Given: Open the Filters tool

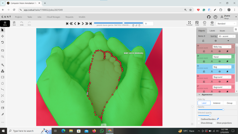Looking at the screenshot, I should coord(212,23).
